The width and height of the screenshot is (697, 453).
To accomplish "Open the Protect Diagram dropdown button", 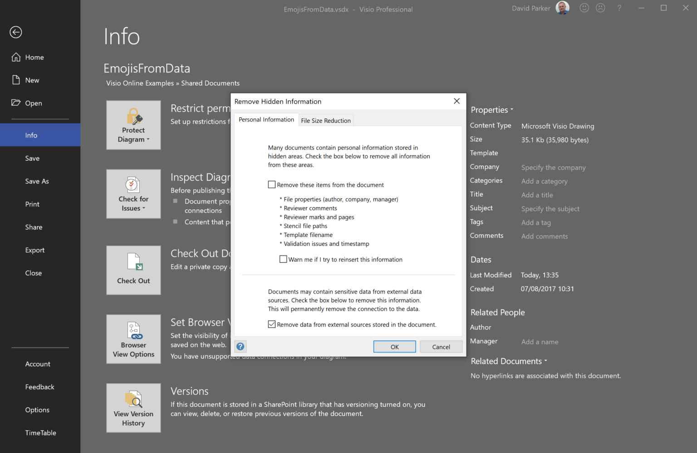I will [x=133, y=125].
